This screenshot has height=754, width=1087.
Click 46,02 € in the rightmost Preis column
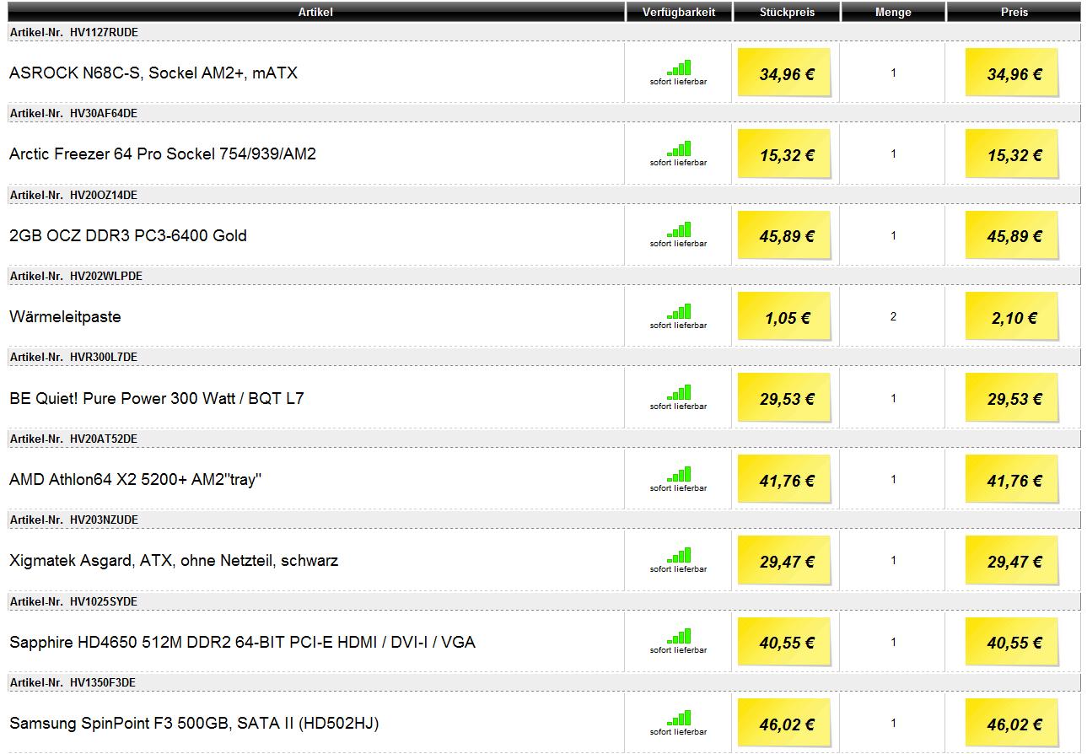[x=1014, y=724]
